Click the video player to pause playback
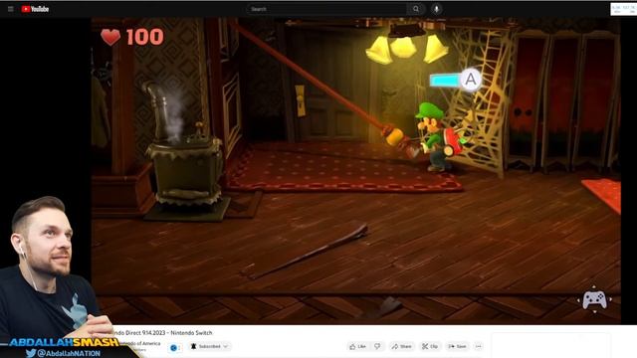Image resolution: width=637 pixels, height=358 pixels. (x=356, y=170)
